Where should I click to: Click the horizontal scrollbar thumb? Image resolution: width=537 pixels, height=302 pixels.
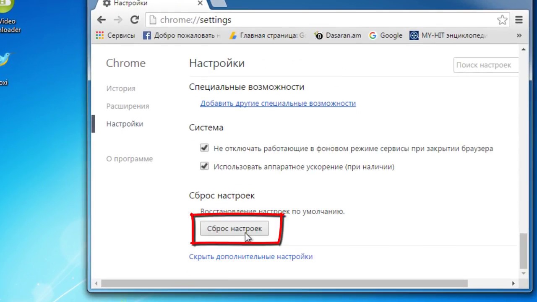click(x=284, y=284)
